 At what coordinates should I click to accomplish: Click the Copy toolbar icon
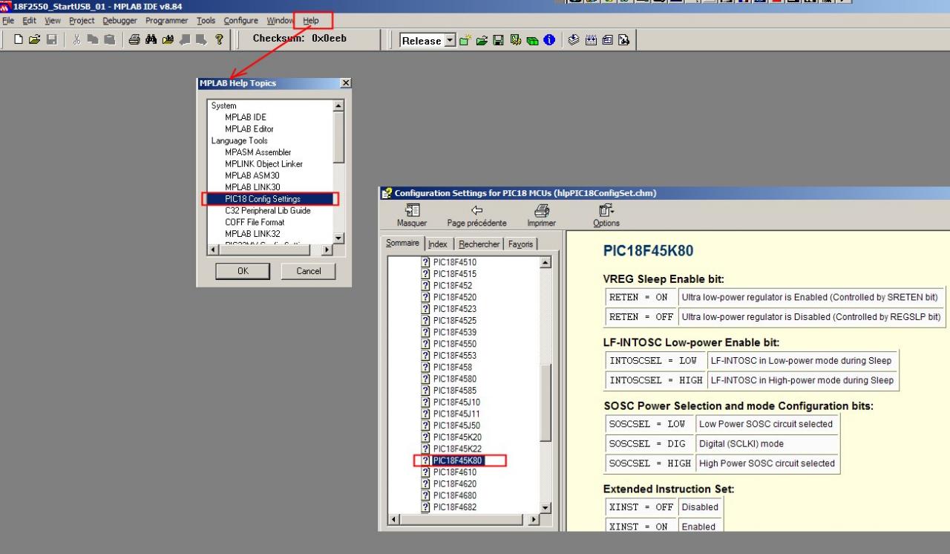[94, 40]
